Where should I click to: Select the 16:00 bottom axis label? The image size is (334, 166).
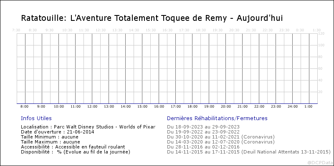(x=159, y=106)
